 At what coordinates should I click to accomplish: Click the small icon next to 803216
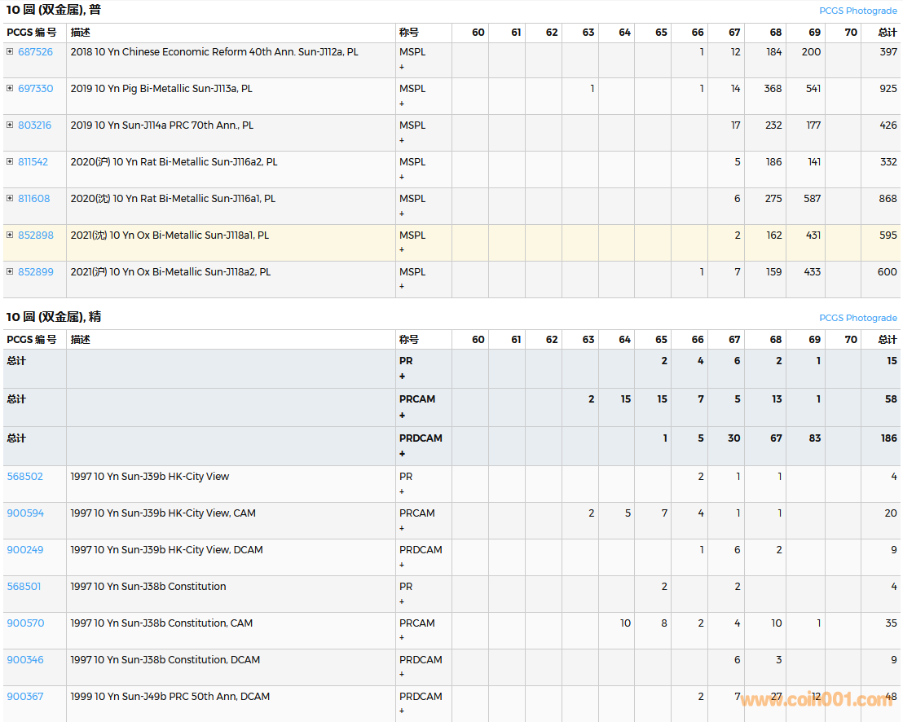coord(10,125)
